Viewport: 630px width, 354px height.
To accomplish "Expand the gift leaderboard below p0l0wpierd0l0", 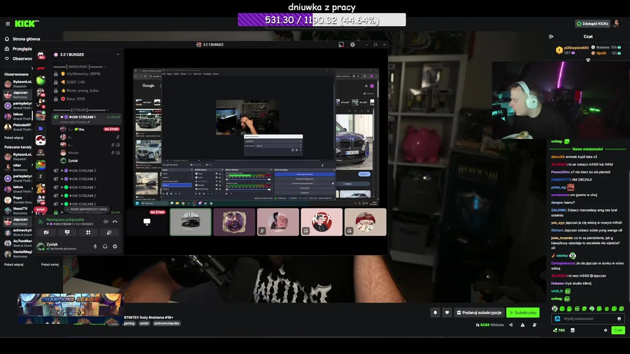I will tap(588, 60).
